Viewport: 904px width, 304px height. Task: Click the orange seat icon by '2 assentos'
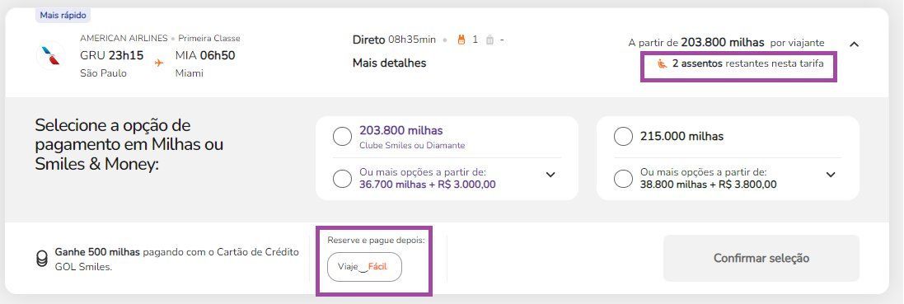click(663, 63)
